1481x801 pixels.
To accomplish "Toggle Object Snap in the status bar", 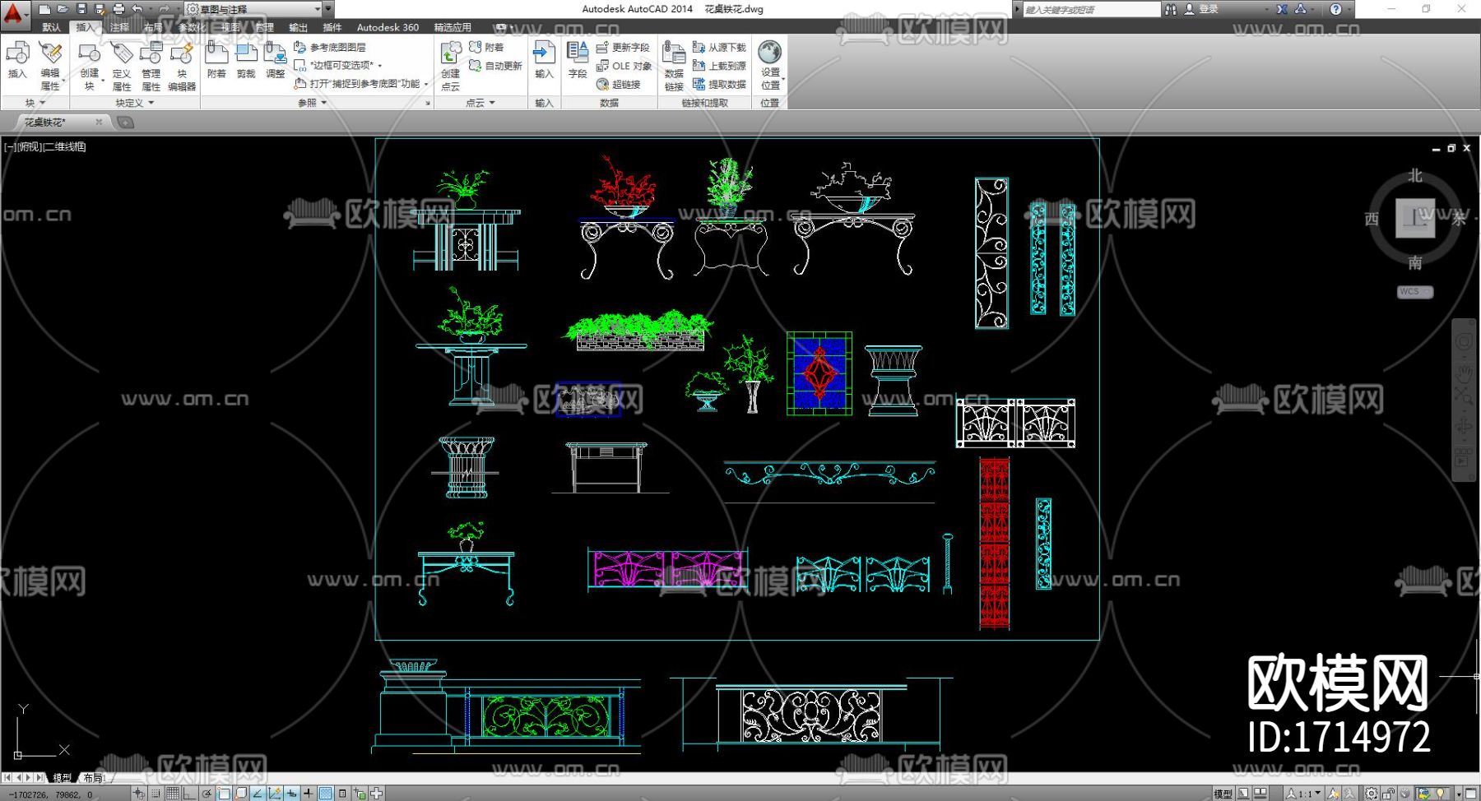I will pyautogui.click(x=224, y=794).
